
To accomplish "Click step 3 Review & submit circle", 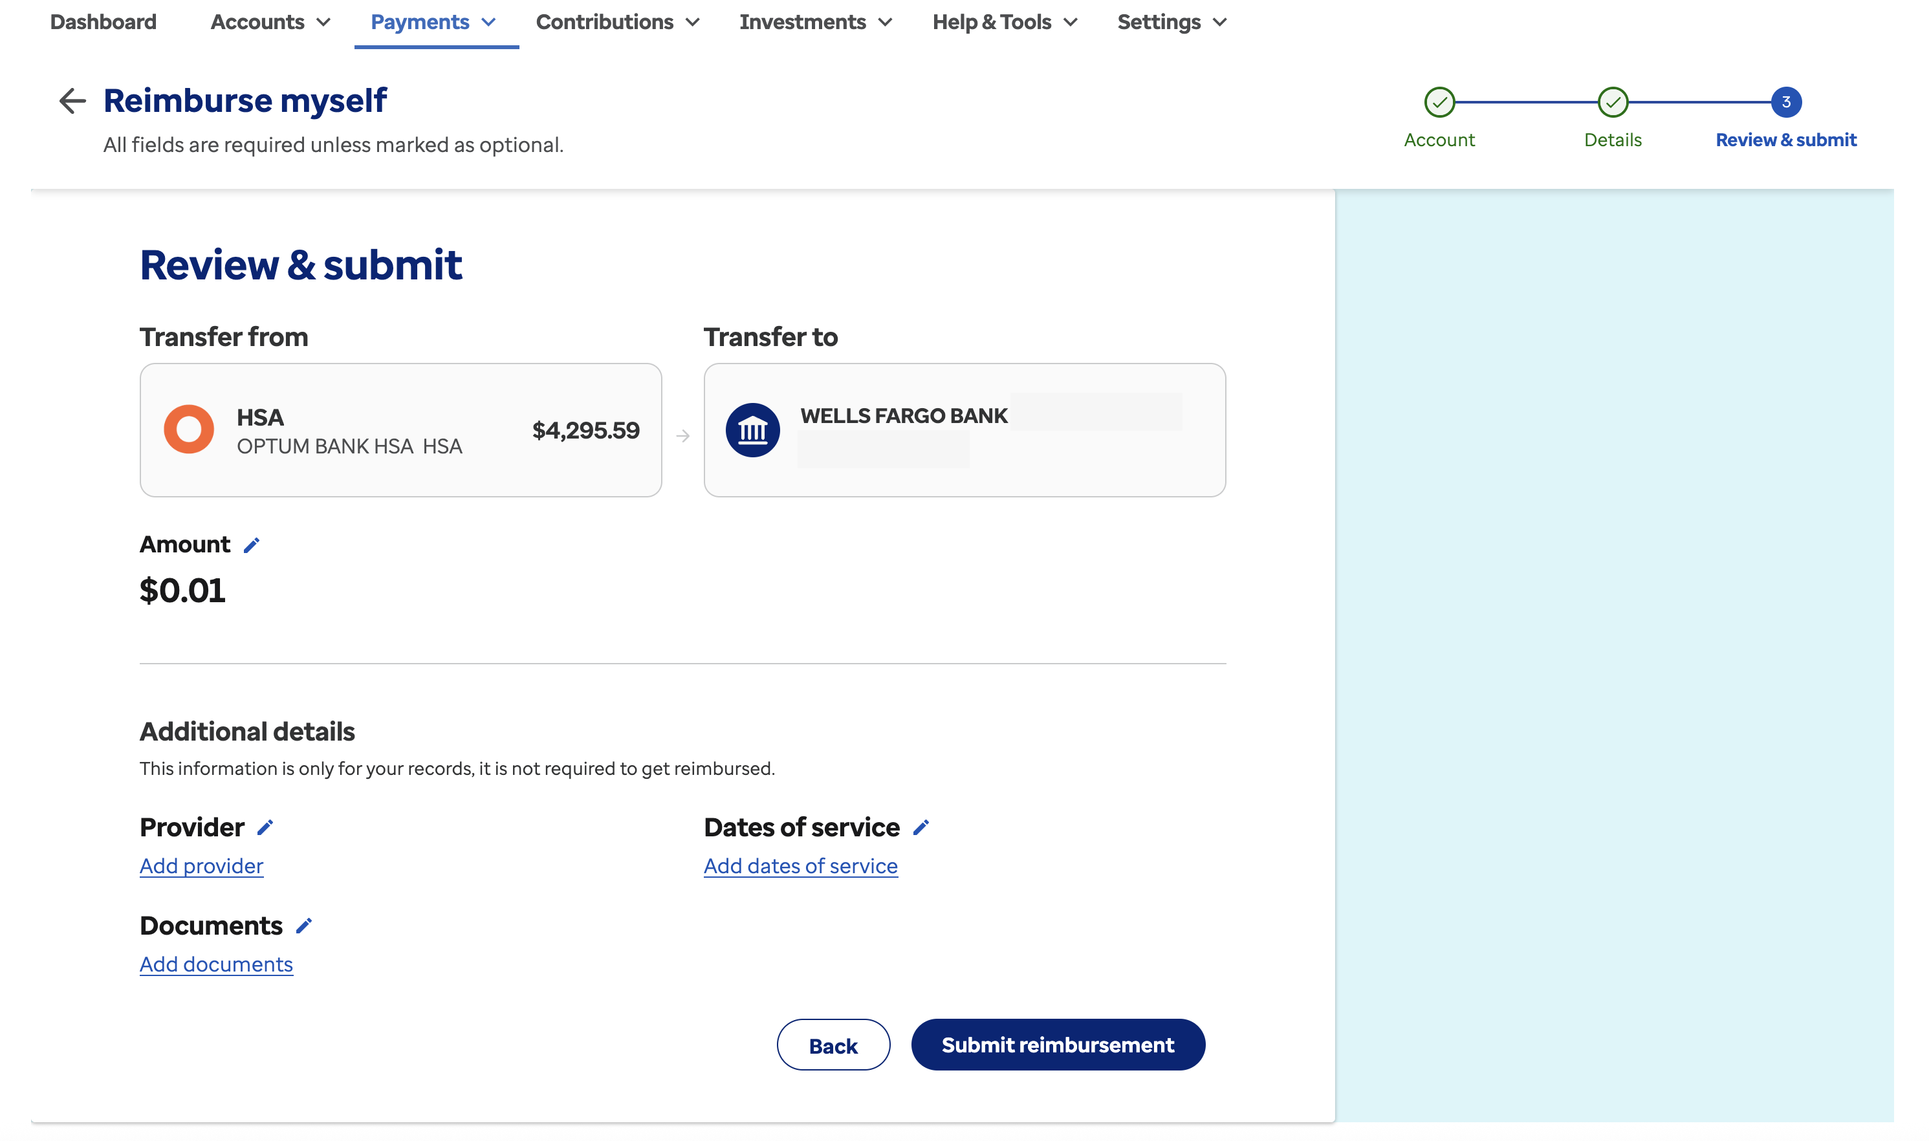I will pos(1785,102).
